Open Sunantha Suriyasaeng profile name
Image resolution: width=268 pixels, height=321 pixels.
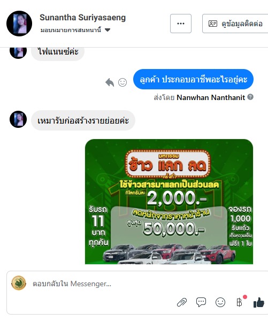point(83,18)
